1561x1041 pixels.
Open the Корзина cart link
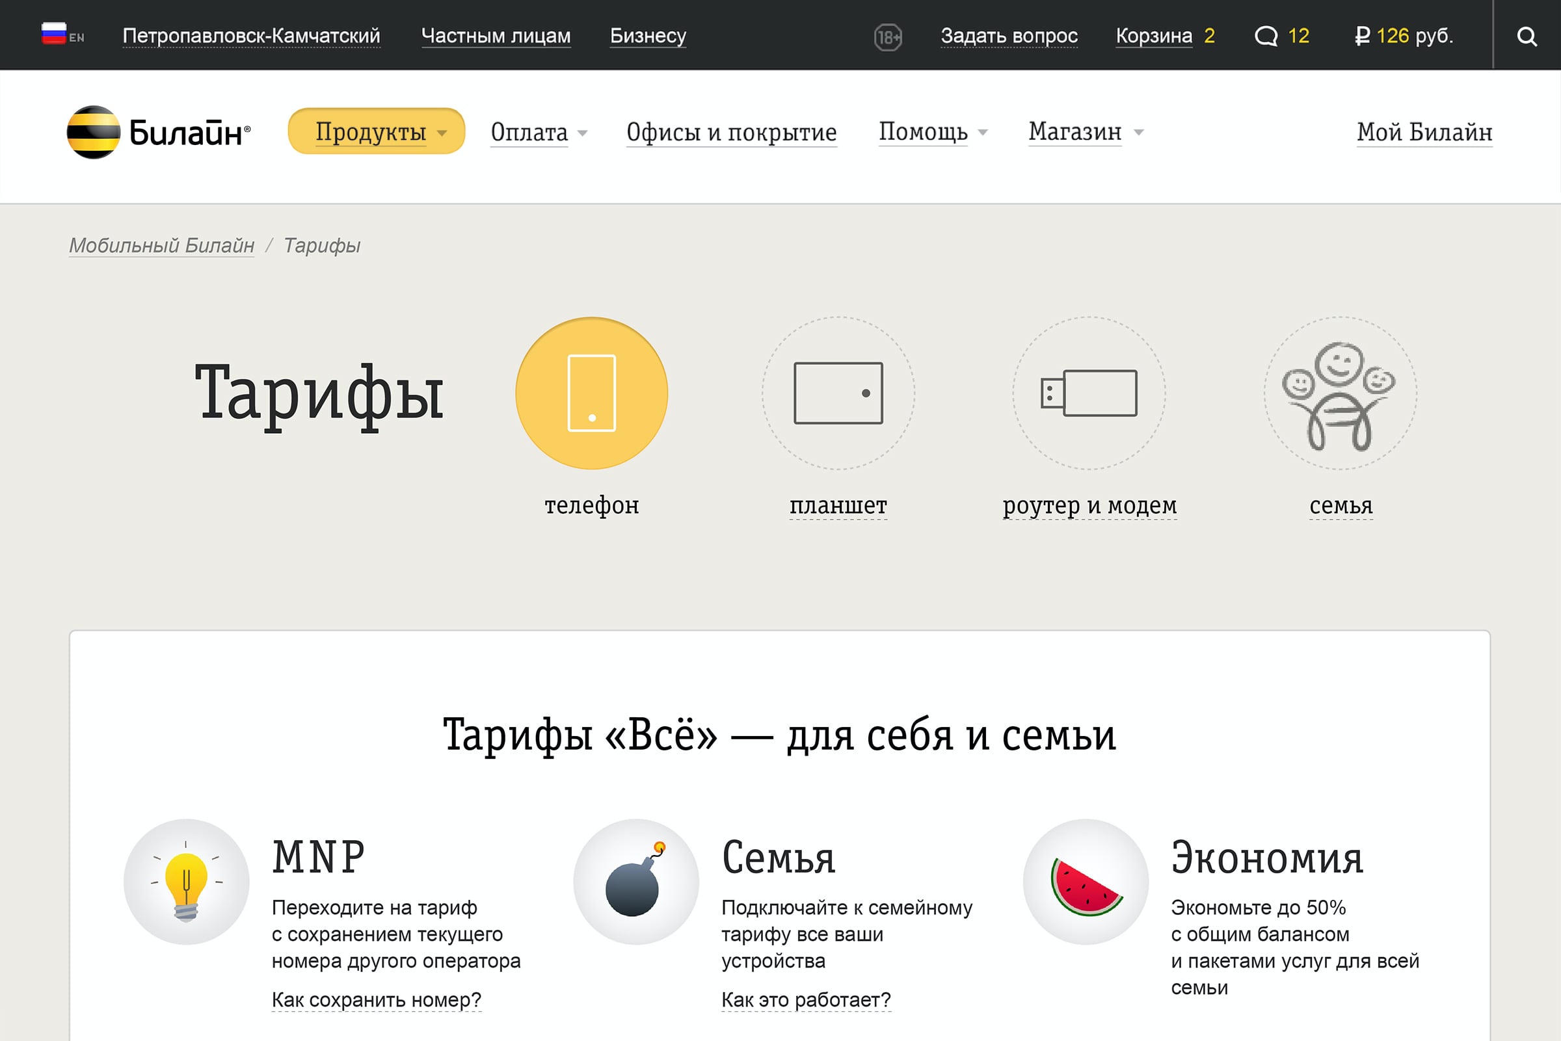point(1153,36)
